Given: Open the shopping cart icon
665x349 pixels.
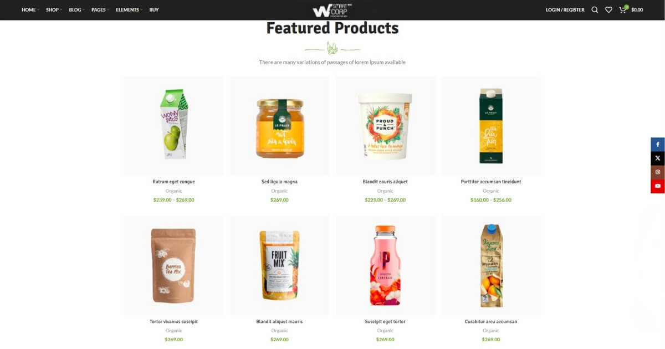Looking at the screenshot, I should (x=623, y=9).
